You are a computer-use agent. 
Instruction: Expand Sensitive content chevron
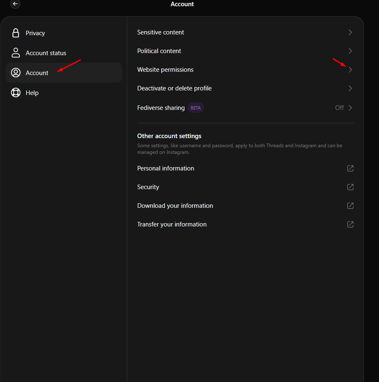[350, 32]
